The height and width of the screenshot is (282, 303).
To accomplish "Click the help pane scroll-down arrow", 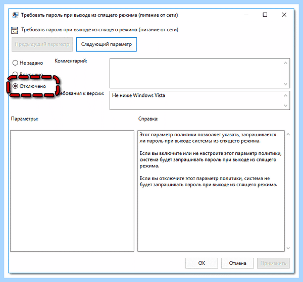I will [288, 248].
